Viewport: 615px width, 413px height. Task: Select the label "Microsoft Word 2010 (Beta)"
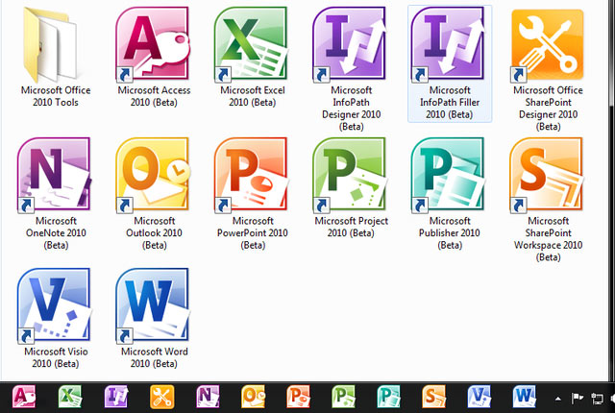[x=154, y=357]
